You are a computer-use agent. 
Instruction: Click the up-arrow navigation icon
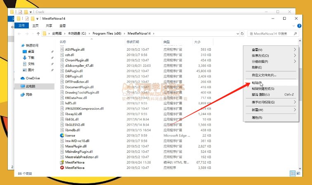[x=38, y=33]
